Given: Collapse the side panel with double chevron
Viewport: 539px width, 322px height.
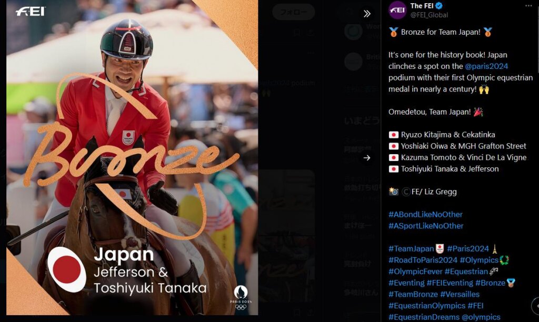Looking at the screenshot, I should pyautogui.click(x=367, y=14).
